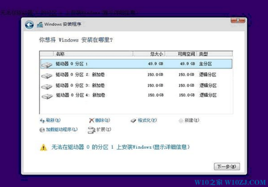
Task: Click drive icon for partition 2
Action: [x=47, y=76]
